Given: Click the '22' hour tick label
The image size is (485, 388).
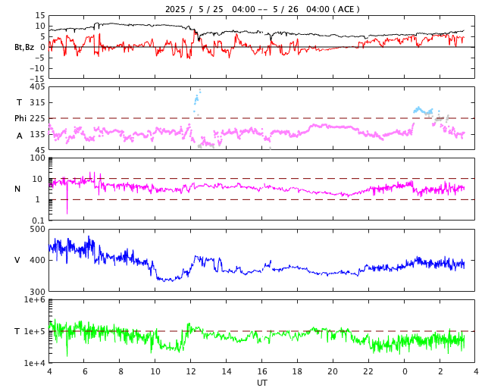Looking at the screenshot, I should 368,371.
